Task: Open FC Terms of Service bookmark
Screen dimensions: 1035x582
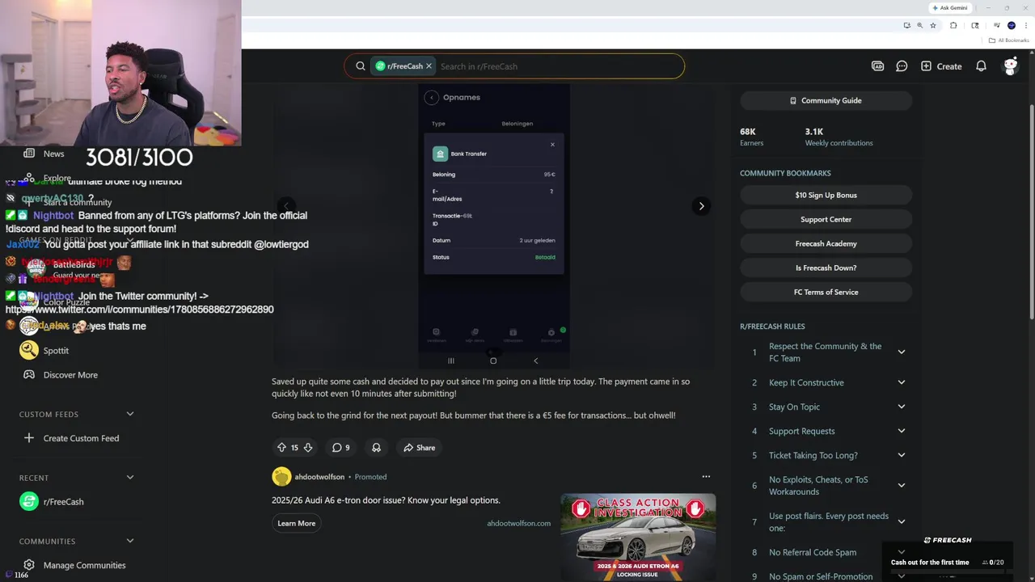Action: point(826,292)
